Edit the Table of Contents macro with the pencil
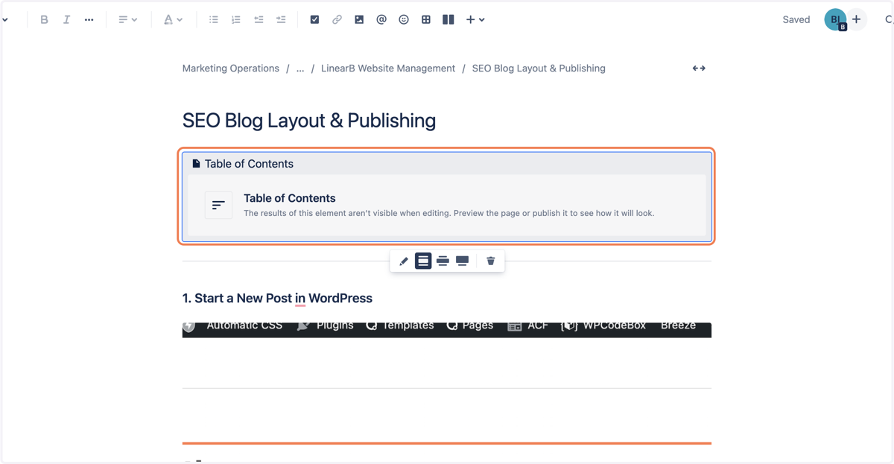 point(404,261)
